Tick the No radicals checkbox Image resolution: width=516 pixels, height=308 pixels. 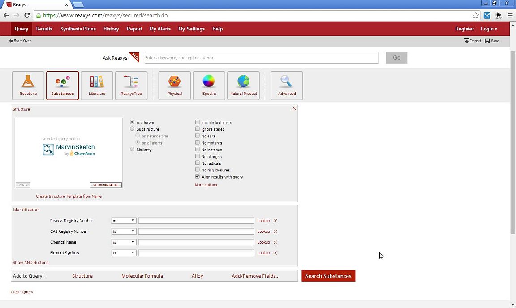(x=198, y=163)
